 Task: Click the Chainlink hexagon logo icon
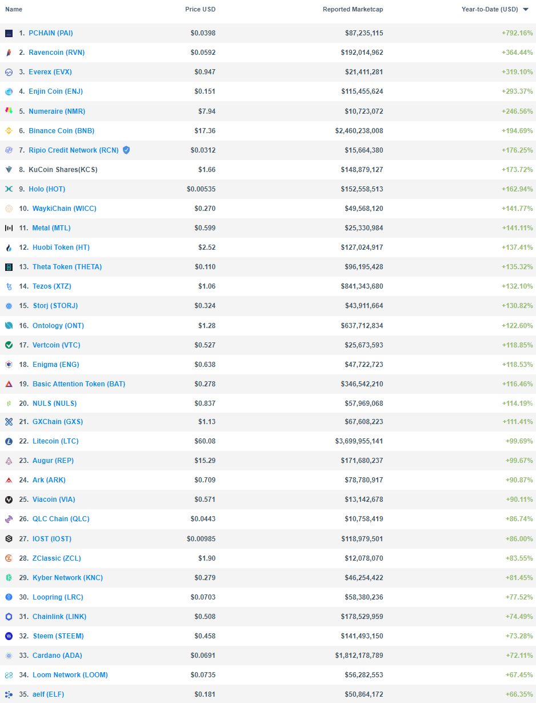9,617
